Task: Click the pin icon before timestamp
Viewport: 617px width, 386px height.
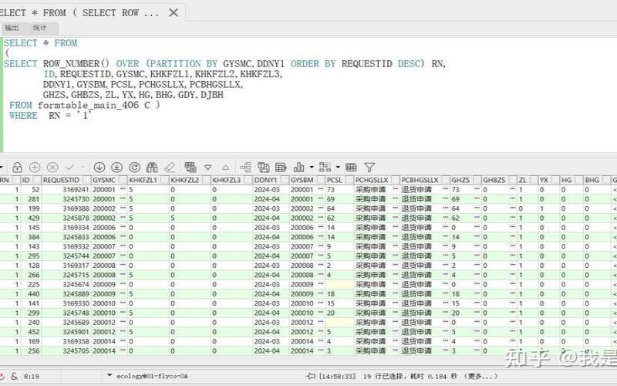Action: [311, 376]
